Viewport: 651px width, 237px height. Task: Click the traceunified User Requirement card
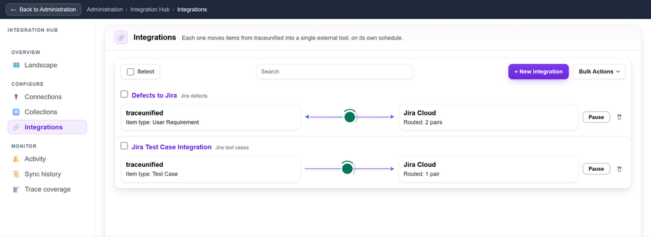tap(210, 118)
